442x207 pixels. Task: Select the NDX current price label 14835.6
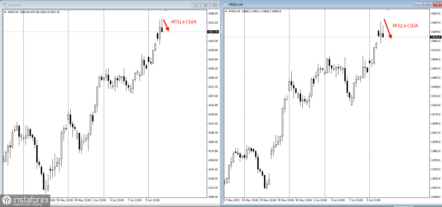point(436,37)
